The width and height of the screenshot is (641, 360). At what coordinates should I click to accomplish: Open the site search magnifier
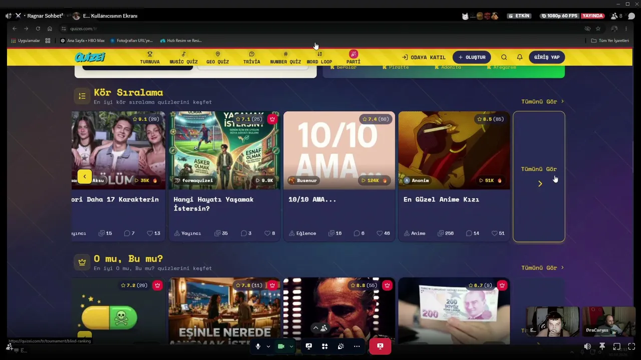pyautogui.click(x=504, y=57)
